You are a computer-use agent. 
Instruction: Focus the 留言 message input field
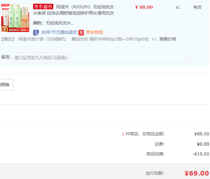[101, 58]
